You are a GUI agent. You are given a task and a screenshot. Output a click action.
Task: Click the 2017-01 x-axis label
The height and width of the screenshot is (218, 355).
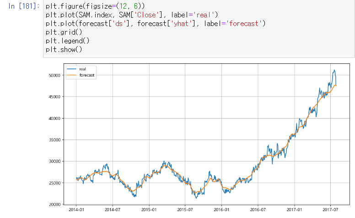pos(294,210)
